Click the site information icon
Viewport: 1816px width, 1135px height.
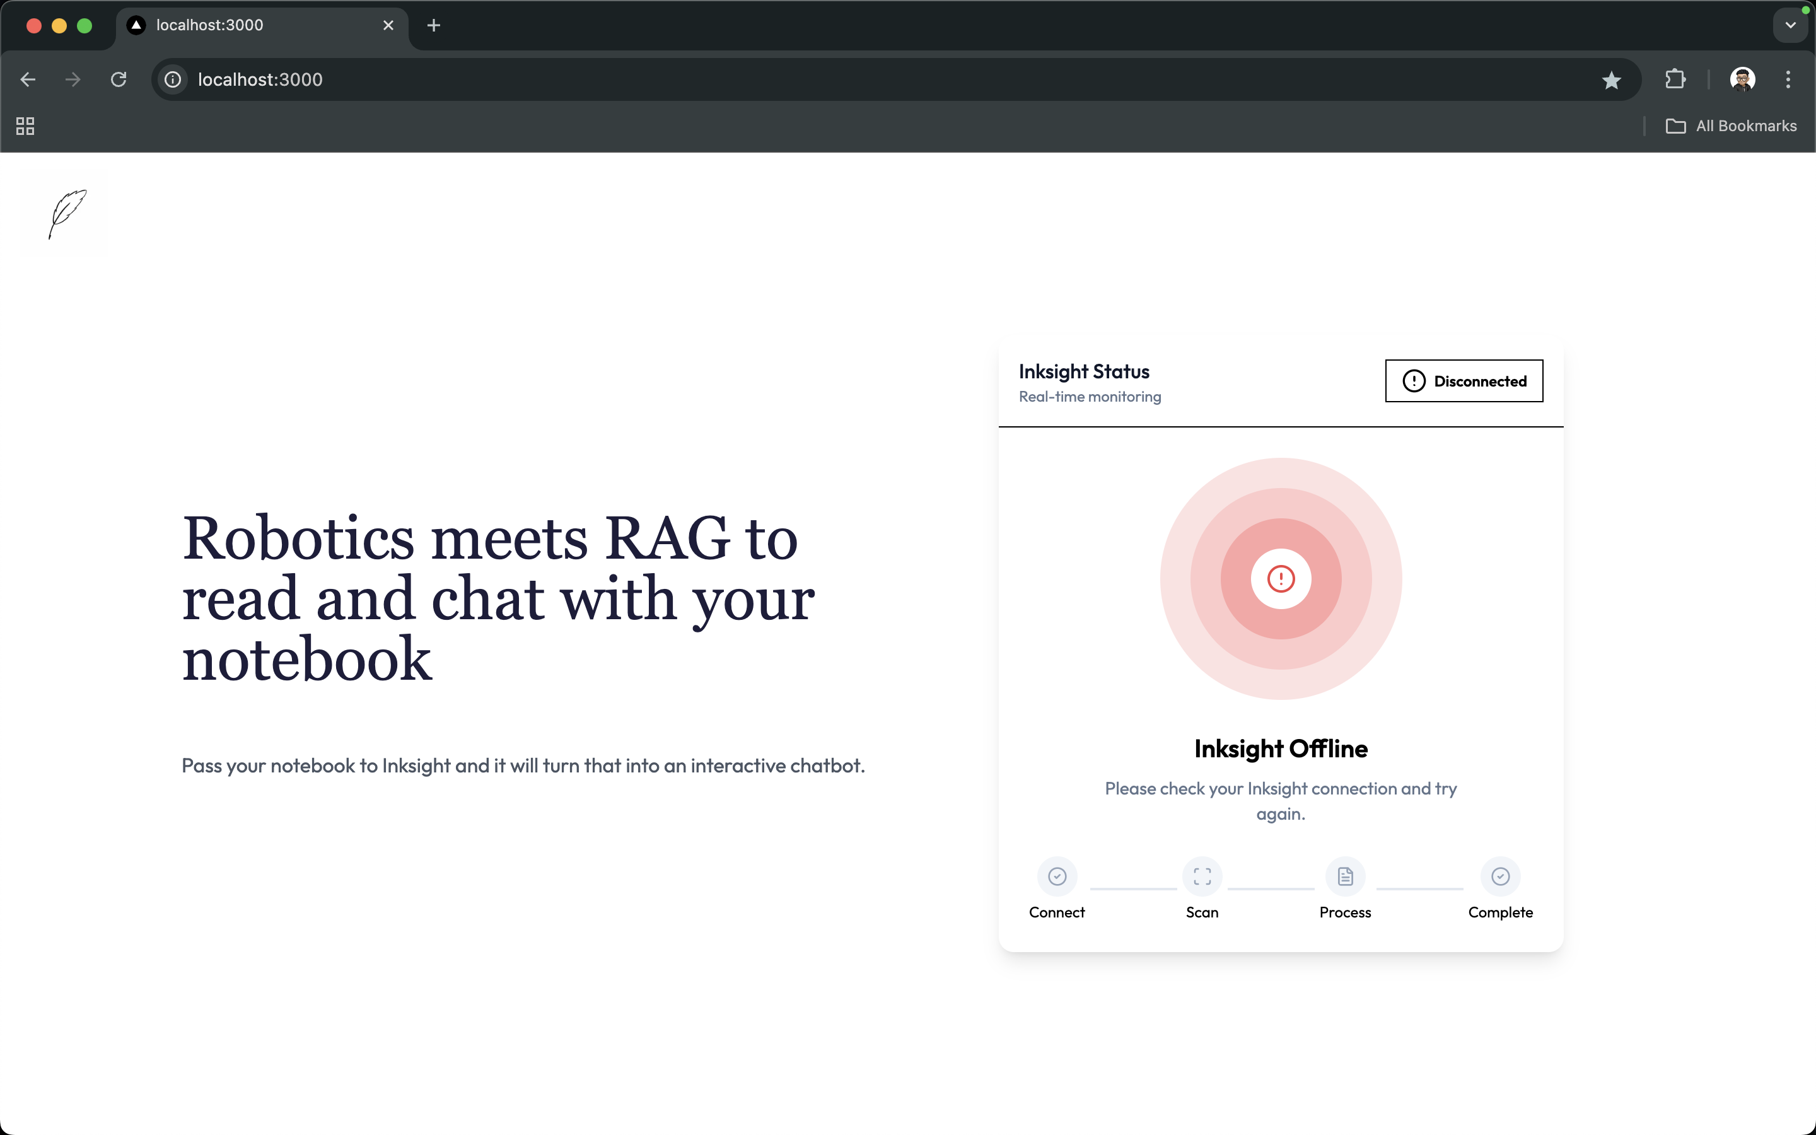(x=173, y=79)
